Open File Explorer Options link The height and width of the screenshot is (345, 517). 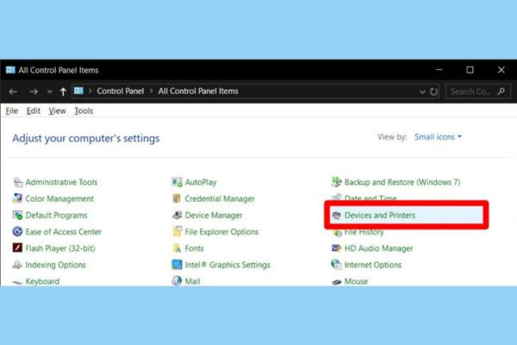221,232
